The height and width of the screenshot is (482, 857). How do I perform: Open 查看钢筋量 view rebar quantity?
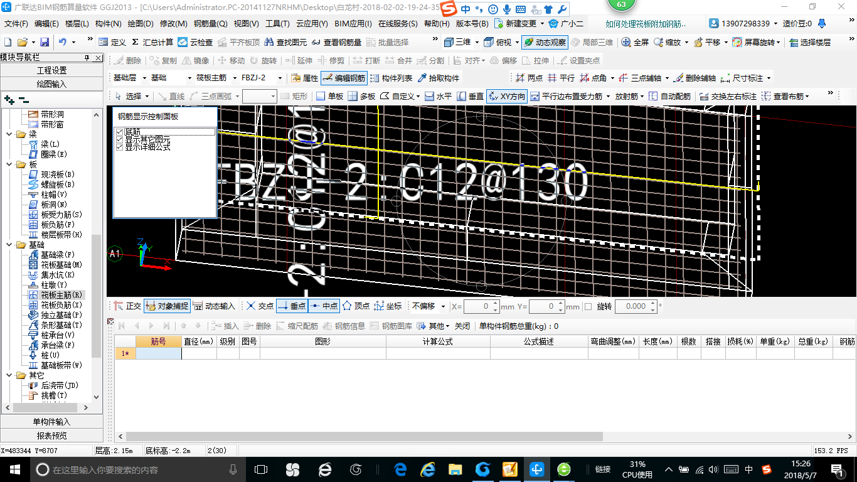tap(336, 42)
